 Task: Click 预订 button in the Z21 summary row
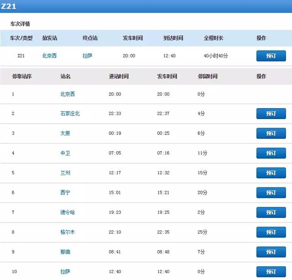[271, 56]
